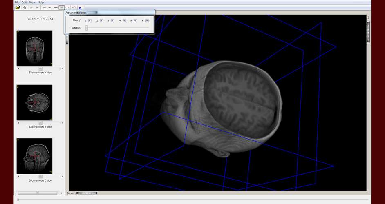Switch to MIP rendering mode
The image size is (385, 204).
(50, 8)
